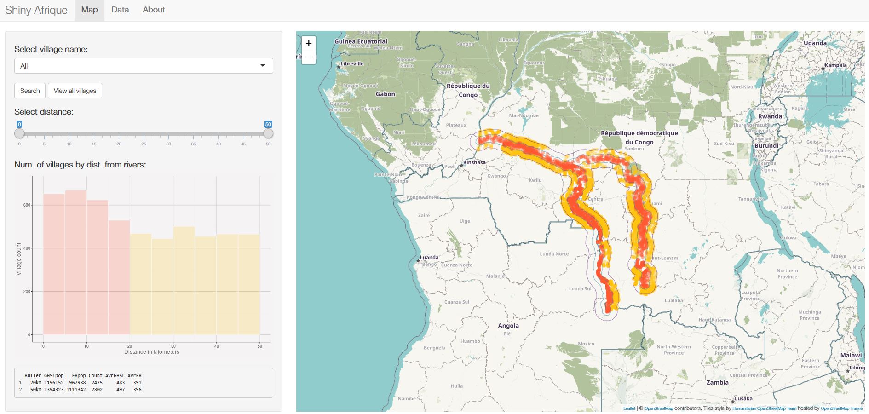Click the Shiny Afrique title link
This screenshot has height=414, width=869.
coord(36,10)
